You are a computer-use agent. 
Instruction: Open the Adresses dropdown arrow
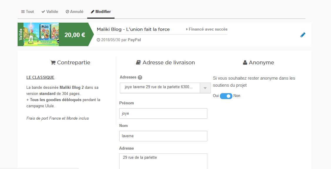(x=205, y=88)
